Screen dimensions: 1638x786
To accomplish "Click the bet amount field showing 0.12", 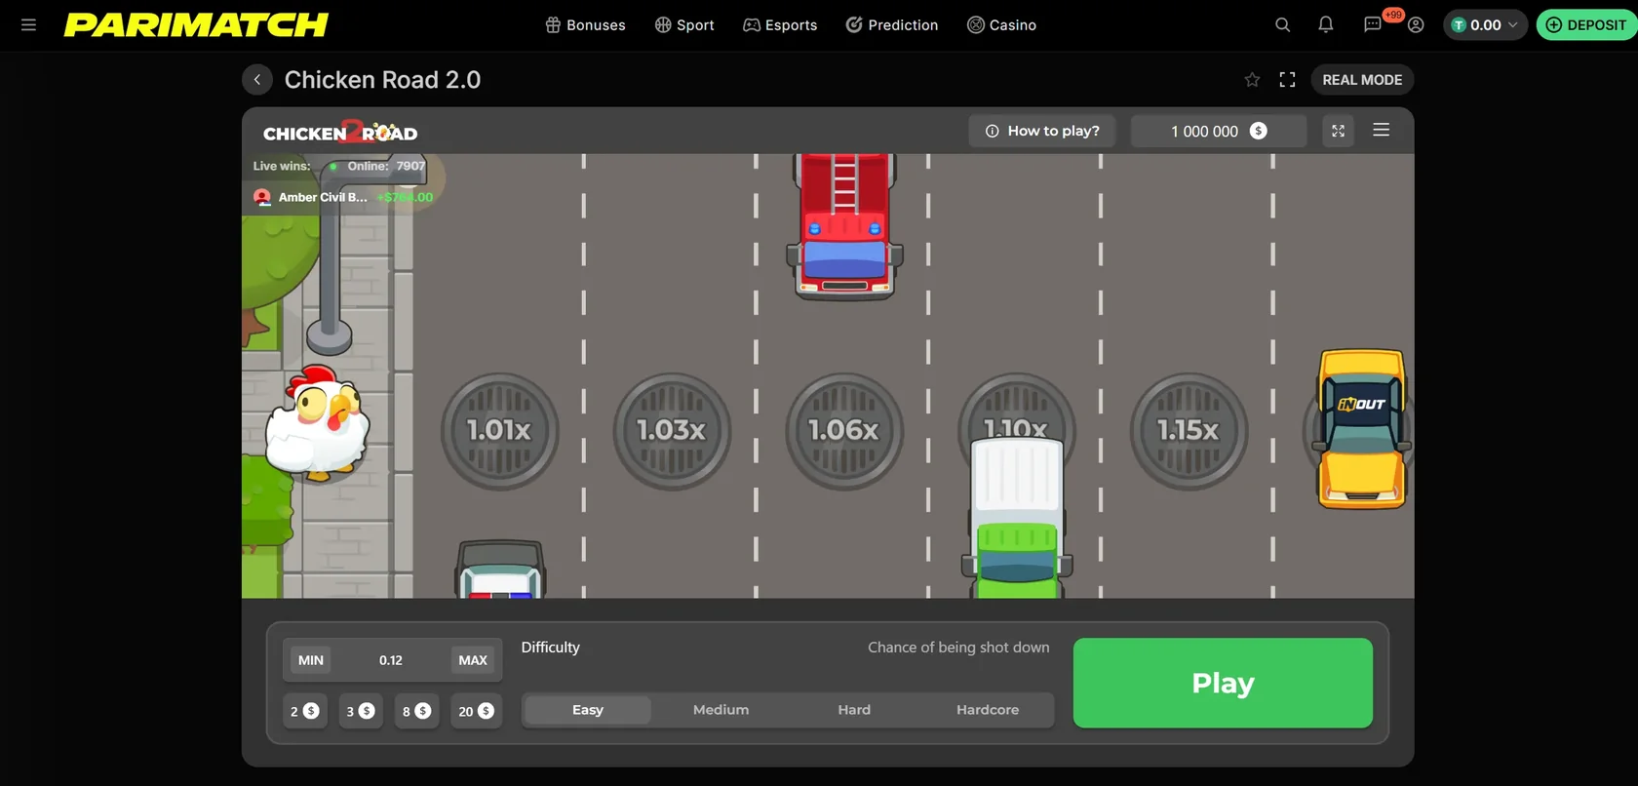I will click(391, 660).
